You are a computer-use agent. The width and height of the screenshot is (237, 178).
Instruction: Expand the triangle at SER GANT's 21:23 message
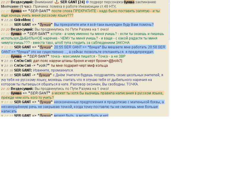coord(2,47)
